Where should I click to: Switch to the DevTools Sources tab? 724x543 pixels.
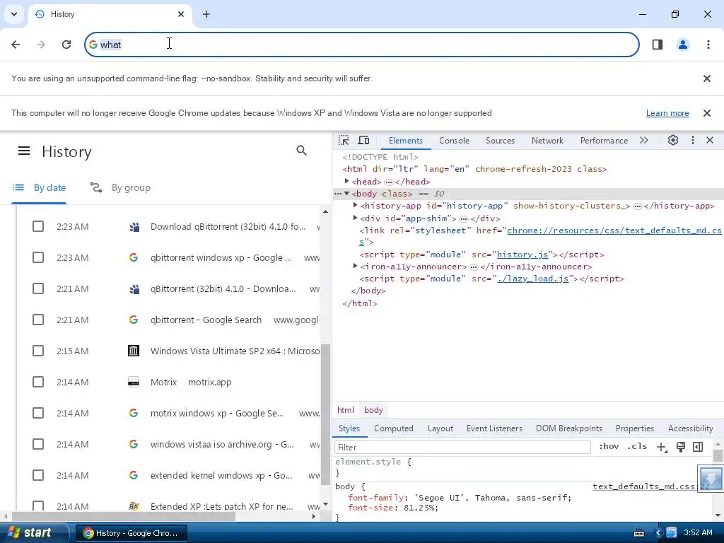(x=500, y=141)
